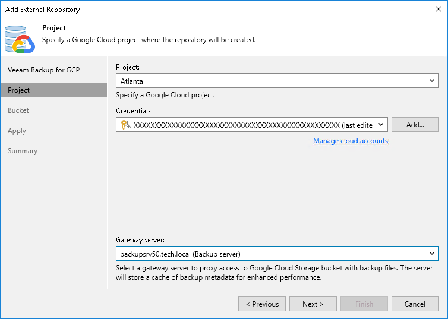Select the Apply wizard step
Image resolution: width=448 pixels, height=319 pixels.
point(53,131)
